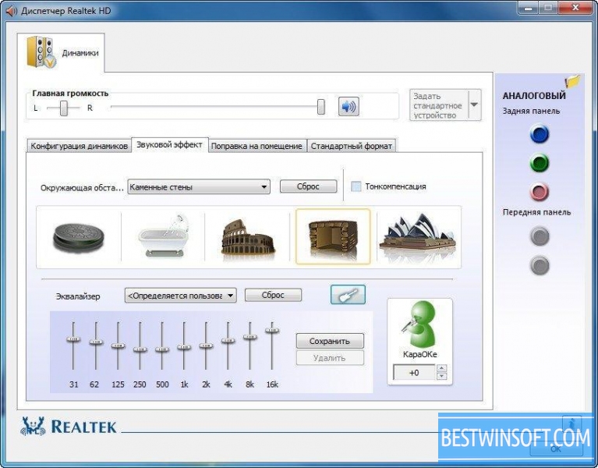Click the L/R balance slider handle
Screen dimensions: 598x468
(64, 108)
